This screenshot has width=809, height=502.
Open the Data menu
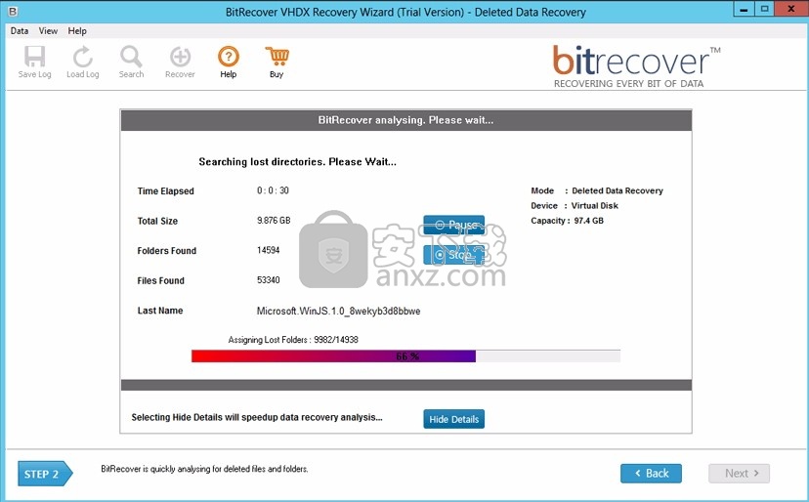20,31
